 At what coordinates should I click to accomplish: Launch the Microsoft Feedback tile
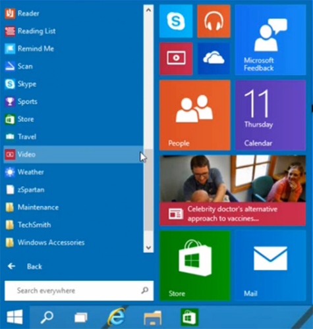point(270,40)
